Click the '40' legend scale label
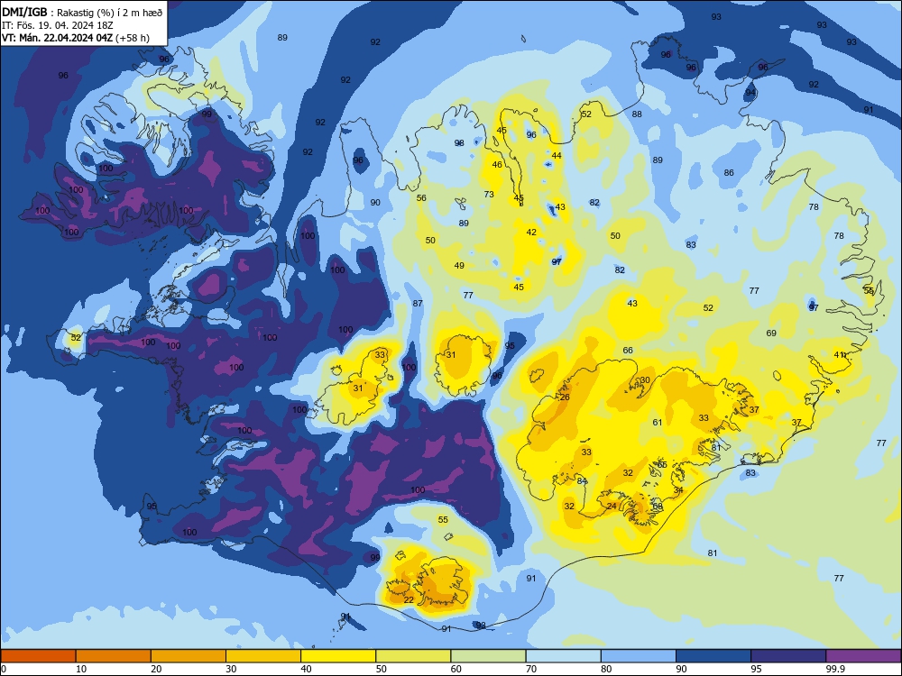This screenshot has height=676, width=902. (306, 669)
